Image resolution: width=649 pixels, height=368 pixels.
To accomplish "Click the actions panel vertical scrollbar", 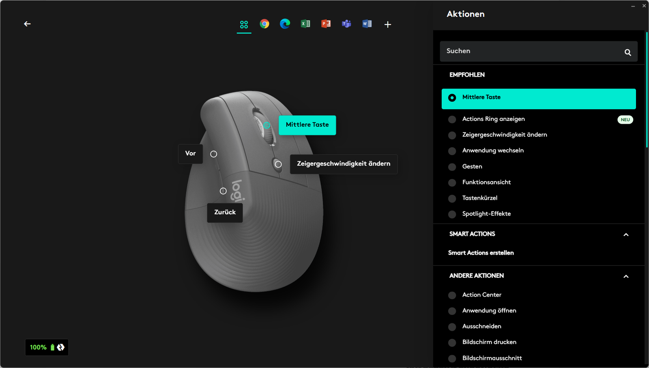I will 647,89.
